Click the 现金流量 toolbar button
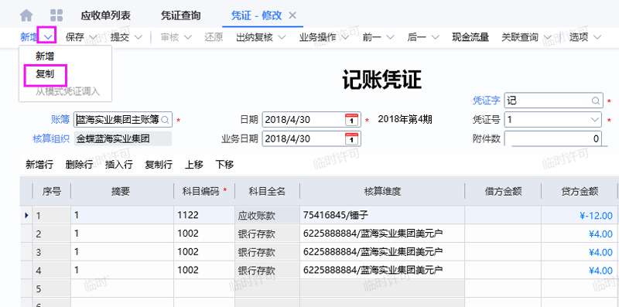This screenshot has height=307, width=619. pyautogui.click(x=470, y=37)
